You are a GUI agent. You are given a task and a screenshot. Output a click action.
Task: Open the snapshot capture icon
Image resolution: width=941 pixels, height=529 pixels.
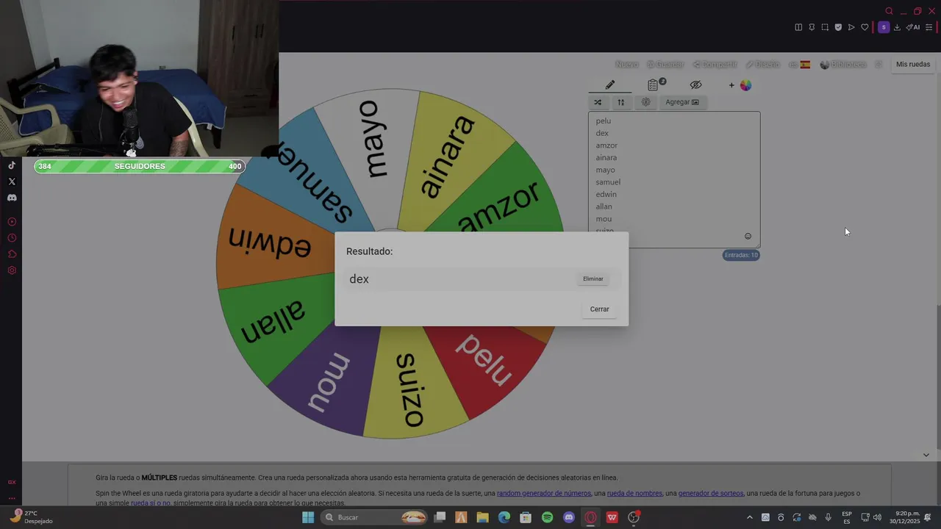[825, 27]
